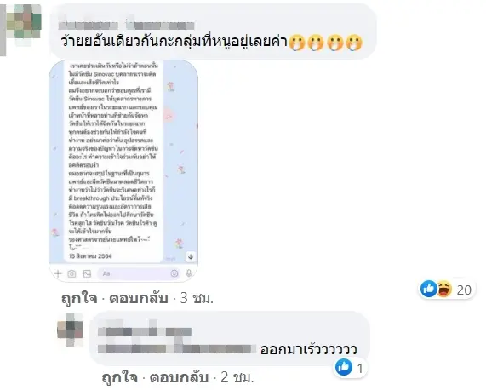Open the 2 ชม. timestamp of reply
Image resolution: width=486 pixels, height=390 pixels.
(x=237, y=377)
